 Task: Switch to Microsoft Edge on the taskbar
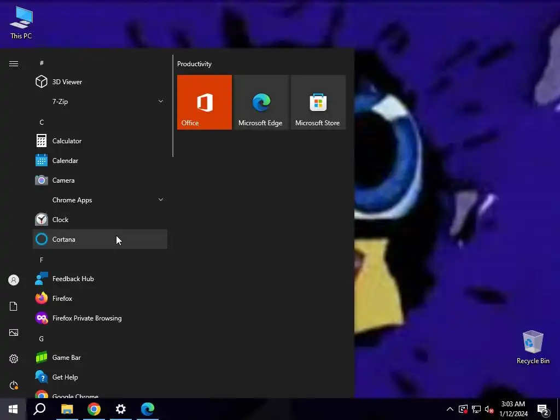pos(148,409)
